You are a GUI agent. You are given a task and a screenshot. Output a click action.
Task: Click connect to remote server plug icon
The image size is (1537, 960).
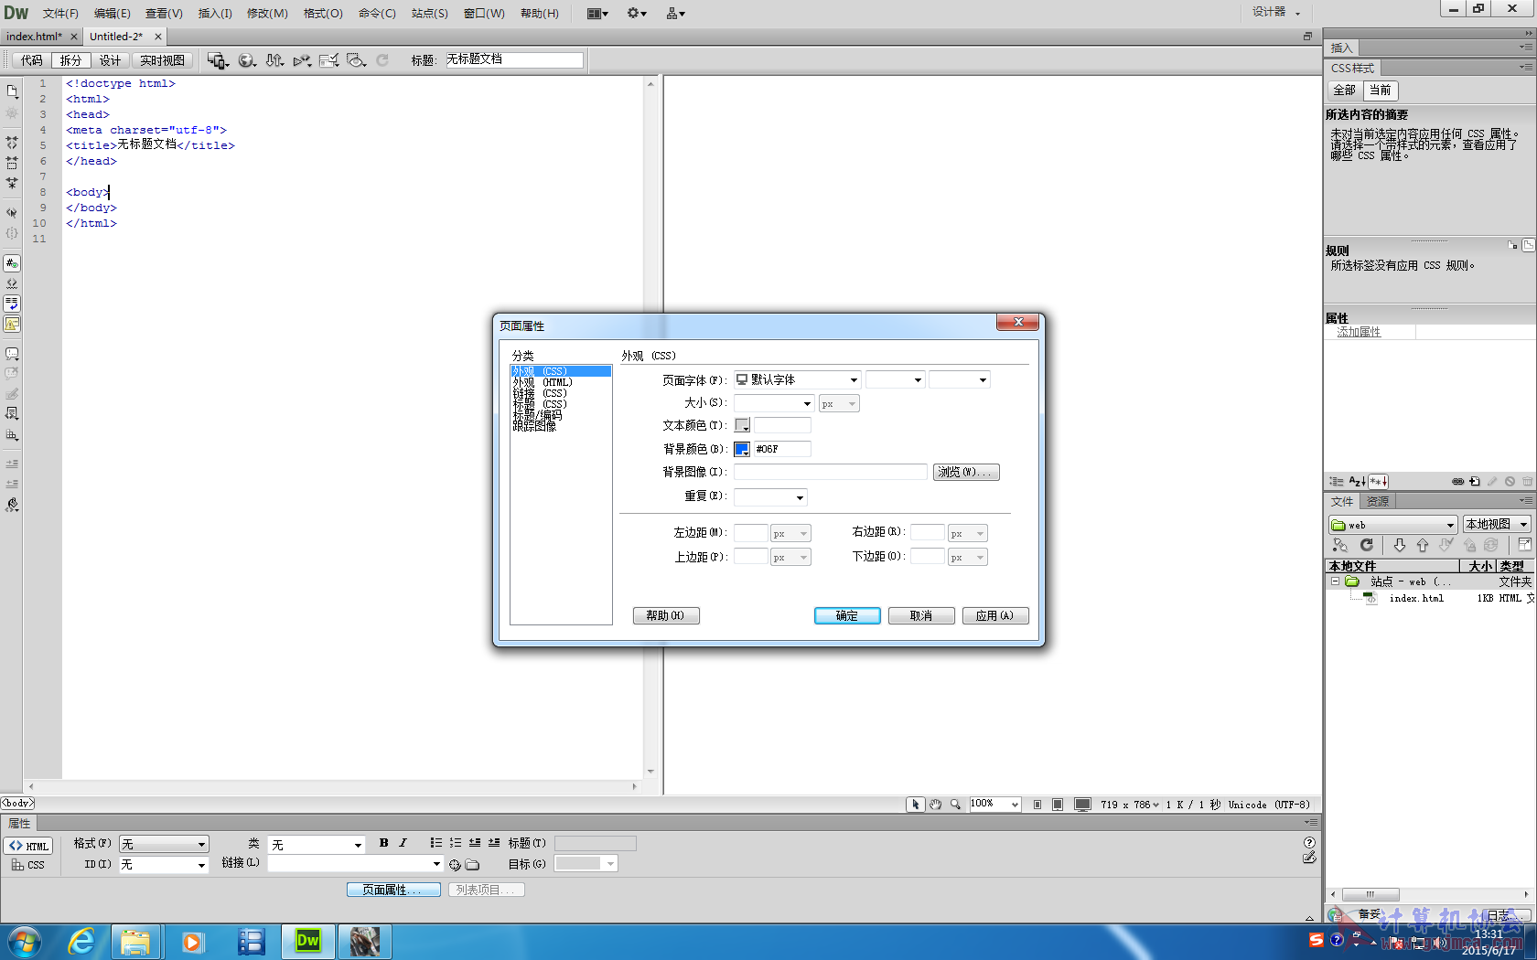point(1340,545)
